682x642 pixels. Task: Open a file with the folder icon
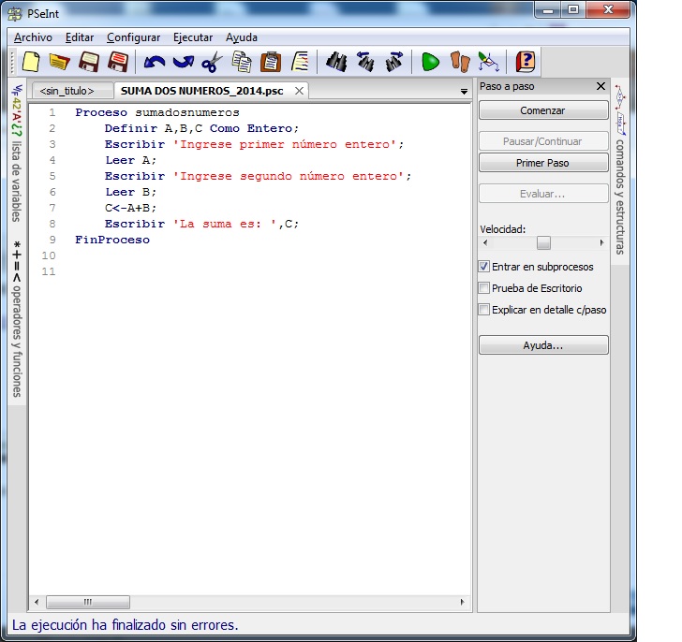[x=59, y=63]
